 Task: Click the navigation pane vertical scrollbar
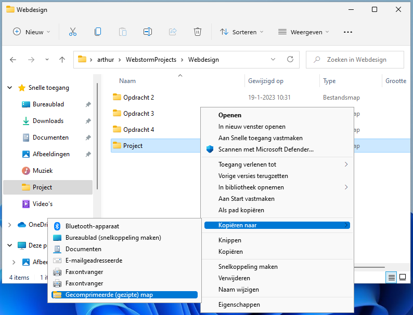(97, 136)
